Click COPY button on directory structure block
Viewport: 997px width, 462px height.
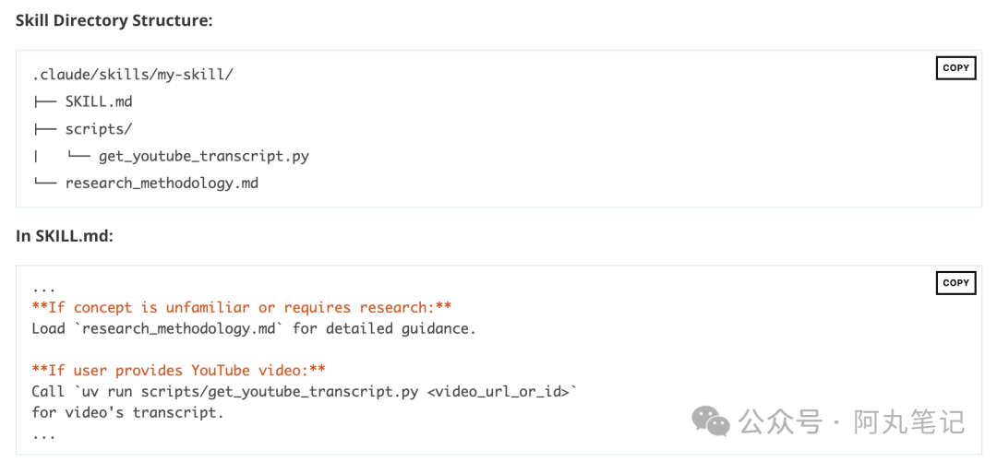(x=955, y=68)
